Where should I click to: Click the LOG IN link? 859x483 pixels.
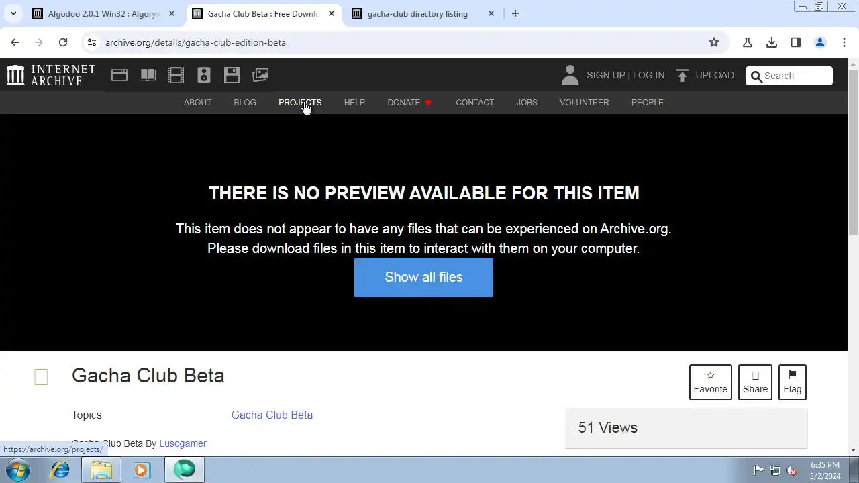click(x=648, y=75)
